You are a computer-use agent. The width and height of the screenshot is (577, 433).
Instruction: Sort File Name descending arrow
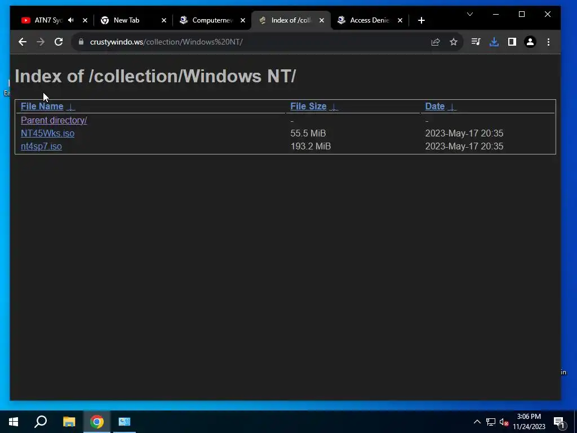click(70, 107)
